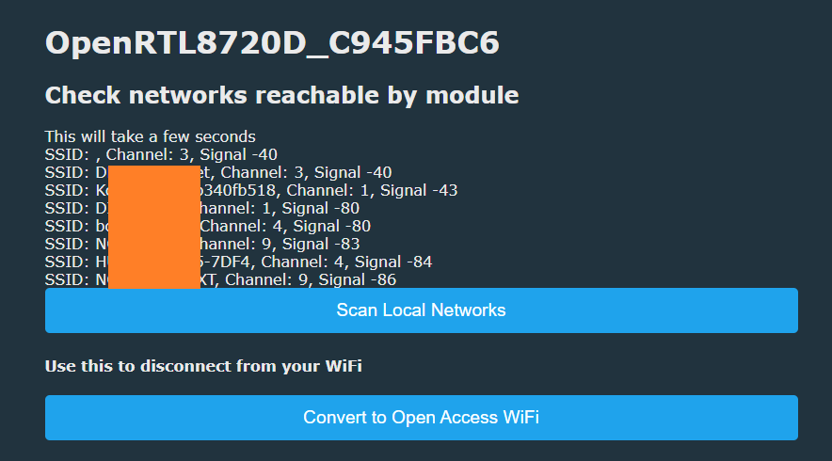Click the 'This will take a few seconds' text

coord(151,136)
